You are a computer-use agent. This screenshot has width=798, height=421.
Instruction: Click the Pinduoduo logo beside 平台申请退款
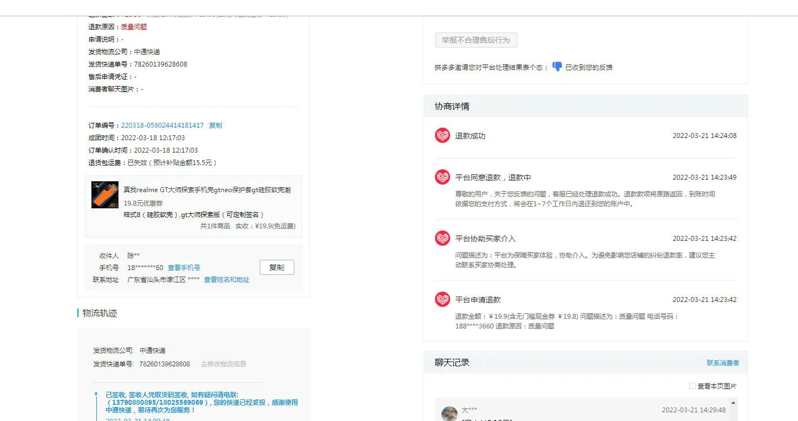[442, 299]
